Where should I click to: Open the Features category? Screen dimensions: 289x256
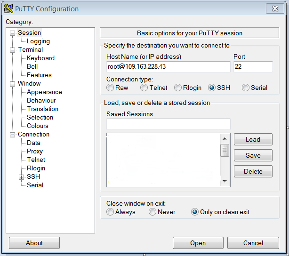(x=39, y=75)
